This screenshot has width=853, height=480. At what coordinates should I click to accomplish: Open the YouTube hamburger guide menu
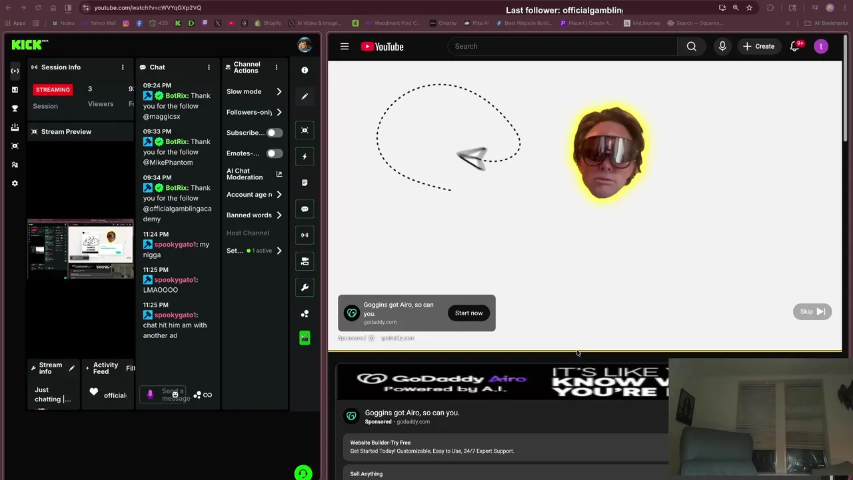click(x=345, y=46)
